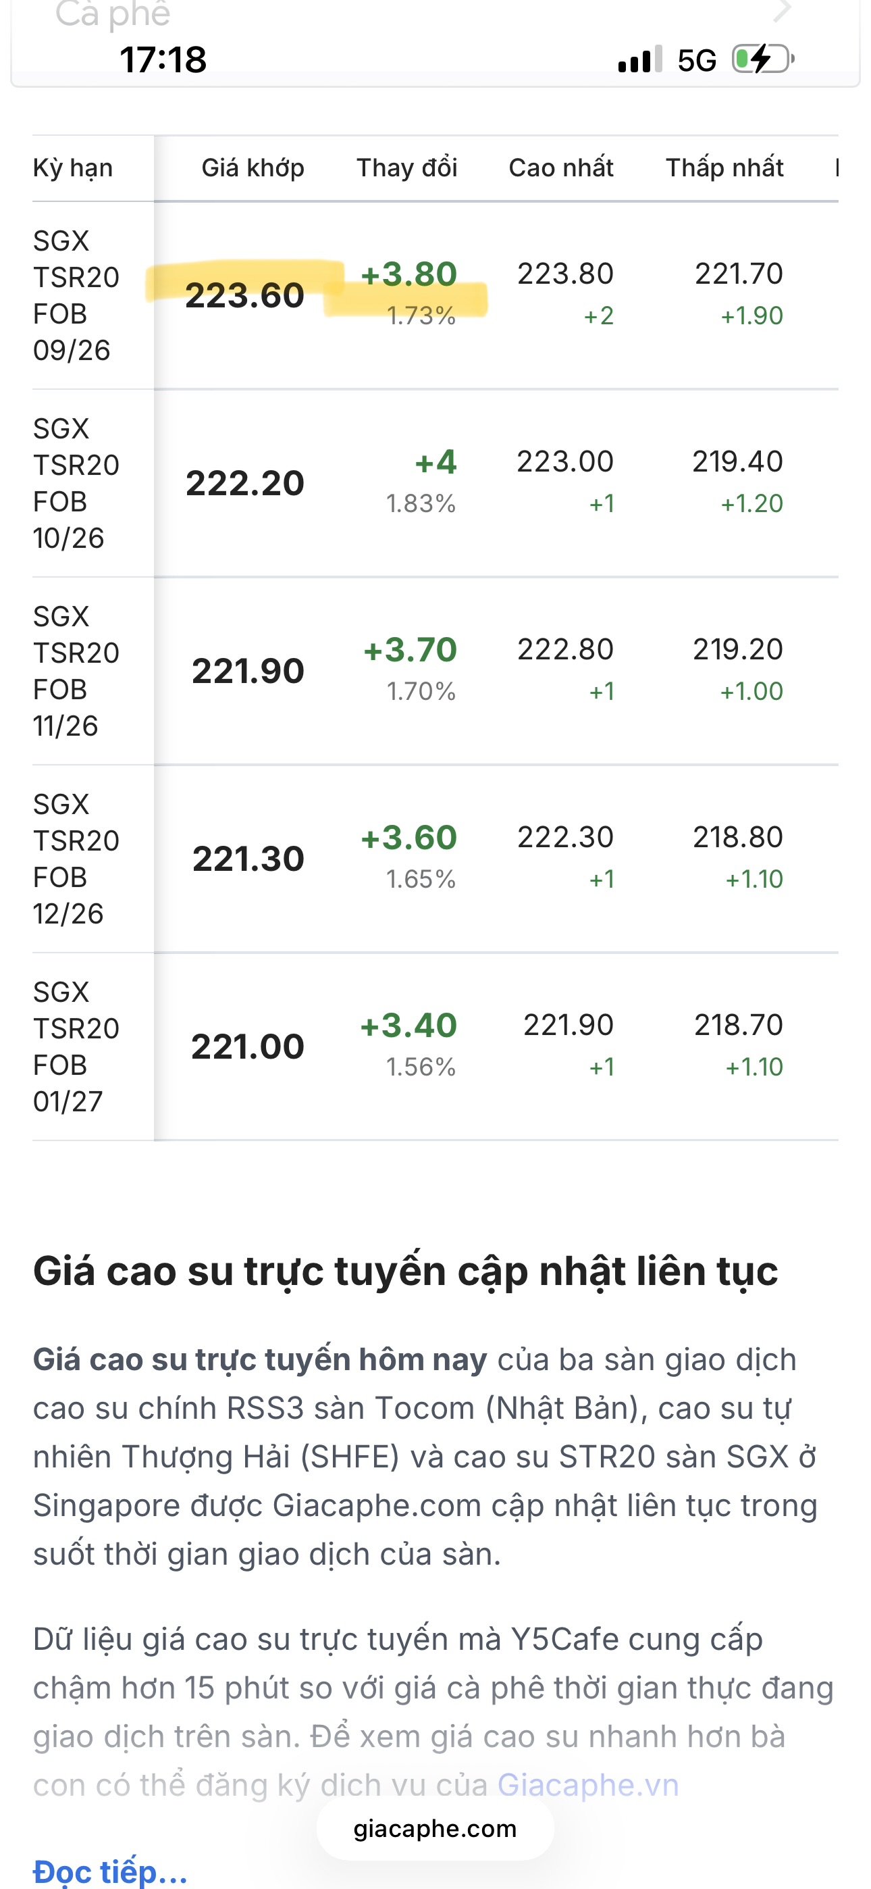Tap the +3.80 change value
871x1889 pixels.
[x=409, y=274]
